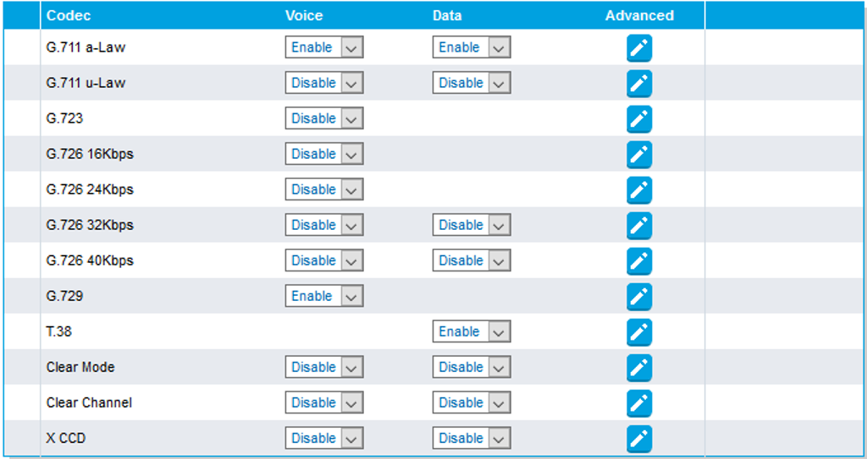The image size is (867, 459).
Task: Open T.38 Data enable dropdown
Action: (x=472, y=332)
